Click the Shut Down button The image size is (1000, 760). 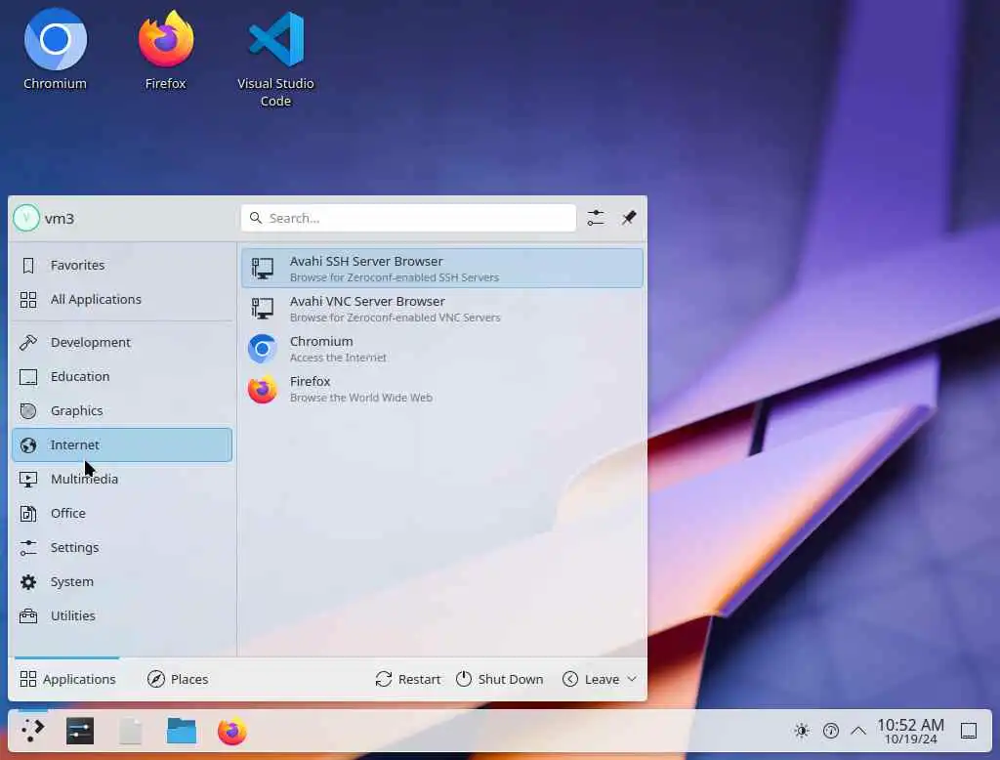click(500, 679)
